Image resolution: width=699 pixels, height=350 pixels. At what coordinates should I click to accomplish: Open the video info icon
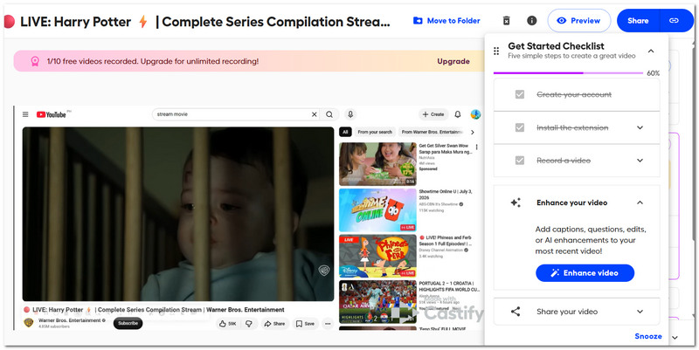coord(531,20)
